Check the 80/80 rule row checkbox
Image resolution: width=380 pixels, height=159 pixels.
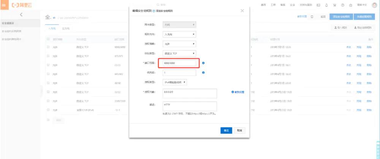point(48,83)
